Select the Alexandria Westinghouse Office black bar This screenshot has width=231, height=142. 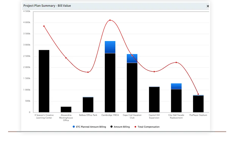(x=66, y=110)
